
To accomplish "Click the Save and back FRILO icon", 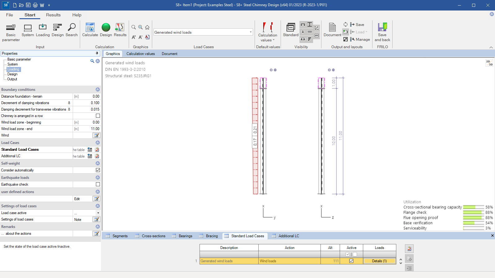I will 382,32.
